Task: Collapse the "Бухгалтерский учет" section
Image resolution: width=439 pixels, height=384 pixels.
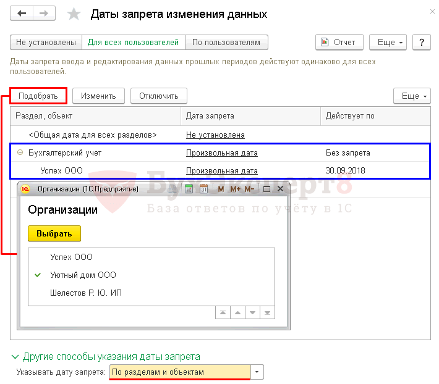Action: click(x=20, y=152)
